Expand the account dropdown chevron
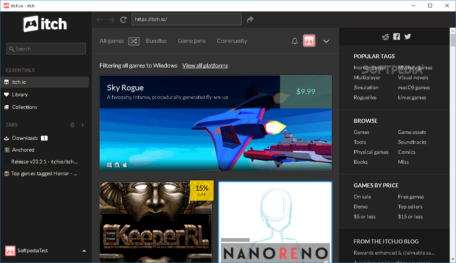 [326, 41]
